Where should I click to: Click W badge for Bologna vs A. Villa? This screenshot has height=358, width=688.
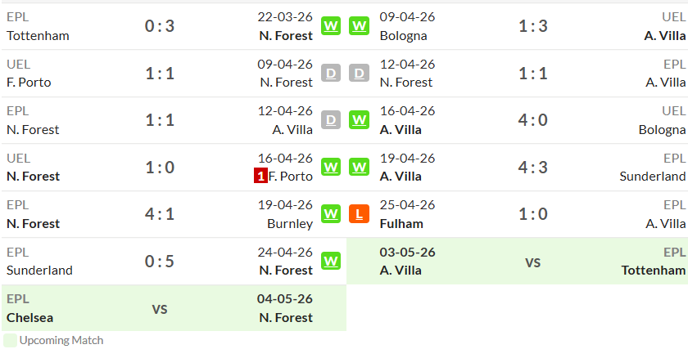pos(359,26)
